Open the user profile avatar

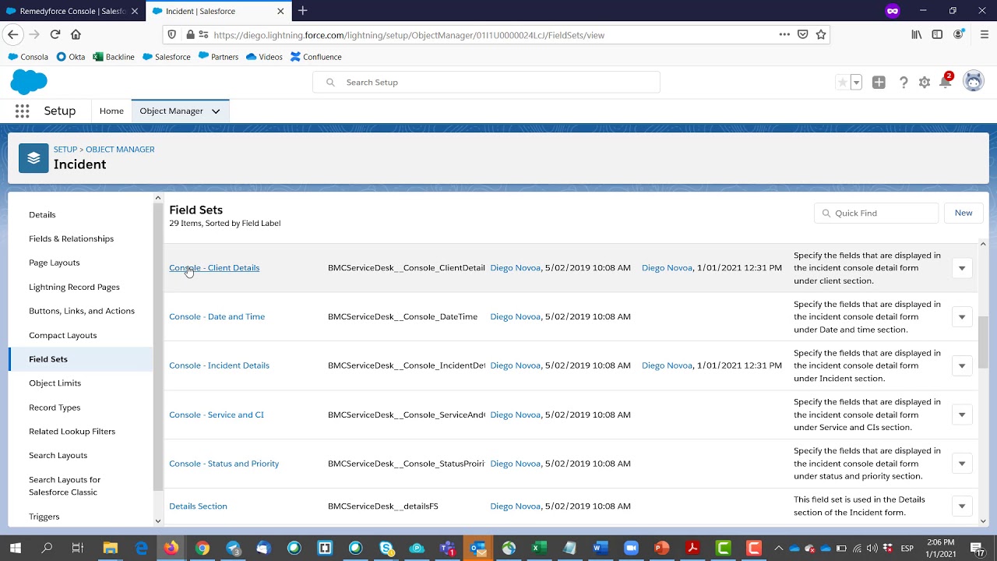[974, 81]
